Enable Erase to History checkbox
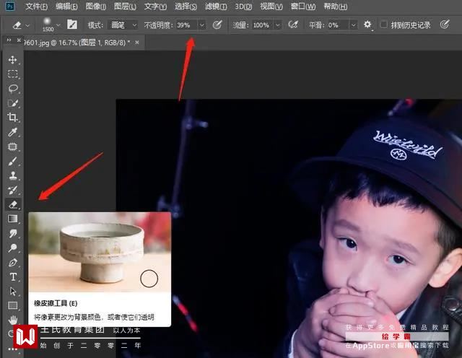This screenshot has width=462, height=358. point(383,25)
